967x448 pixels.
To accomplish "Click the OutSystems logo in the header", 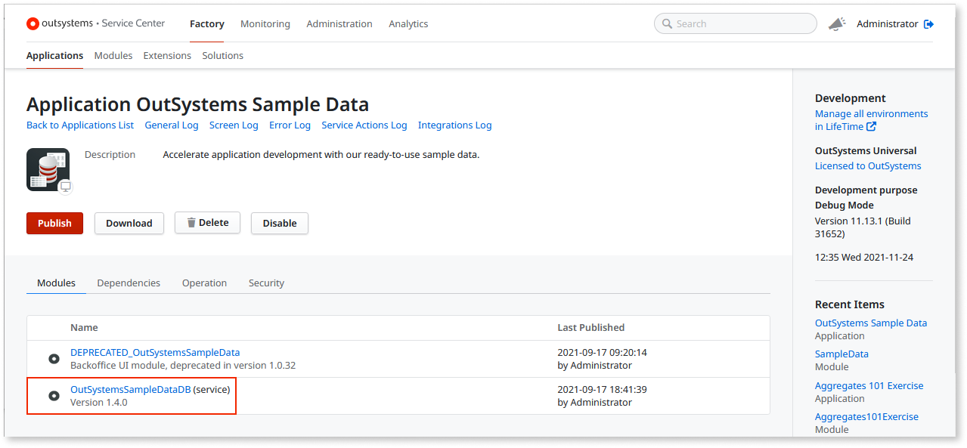I will [33, 23].
